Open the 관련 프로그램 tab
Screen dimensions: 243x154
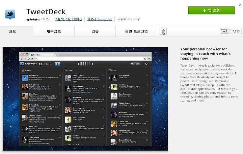click(136, 31)
